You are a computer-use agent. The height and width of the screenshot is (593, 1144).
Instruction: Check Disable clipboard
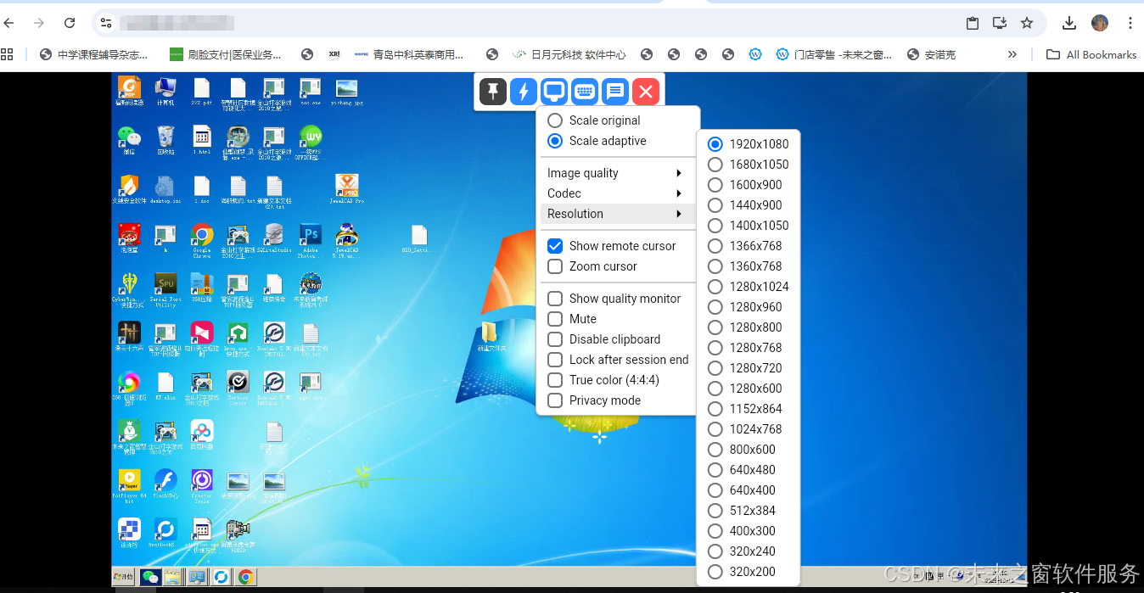[x=604, y=339]
